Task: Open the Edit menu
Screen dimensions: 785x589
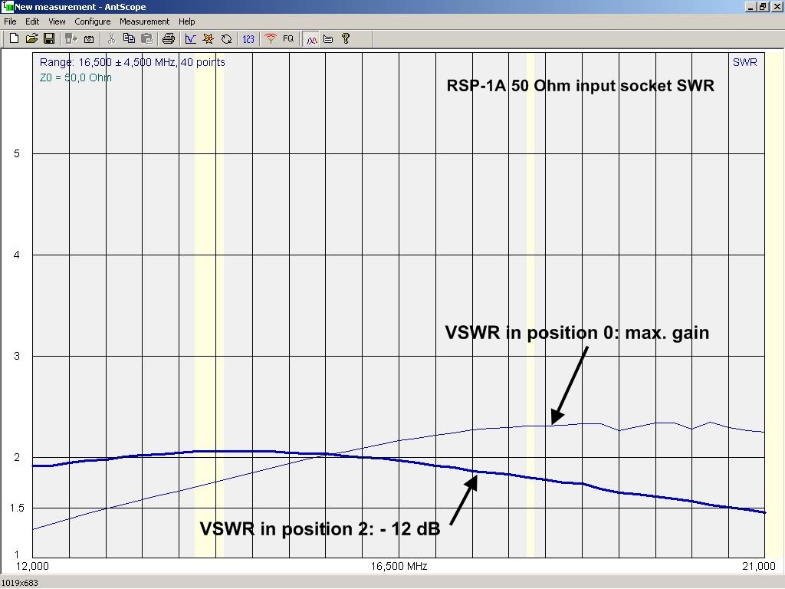Action: 32,21
